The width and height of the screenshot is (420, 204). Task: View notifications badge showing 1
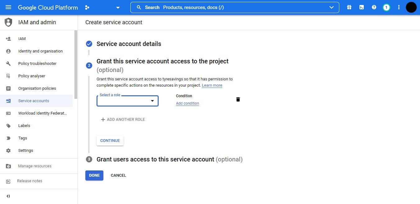386,7
